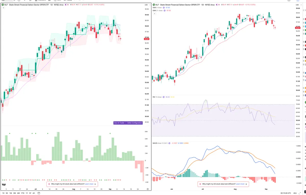Click the red 56.87 price label on right chart

coord(298,28)
